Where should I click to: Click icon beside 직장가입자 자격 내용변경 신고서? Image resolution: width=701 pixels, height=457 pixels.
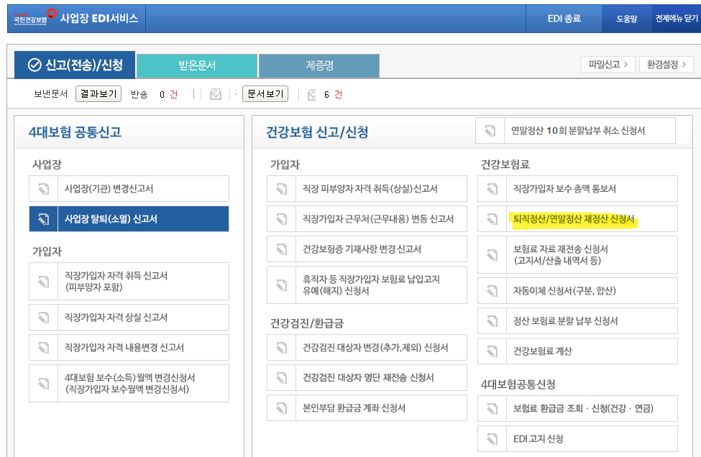click(x=43, y=348)
